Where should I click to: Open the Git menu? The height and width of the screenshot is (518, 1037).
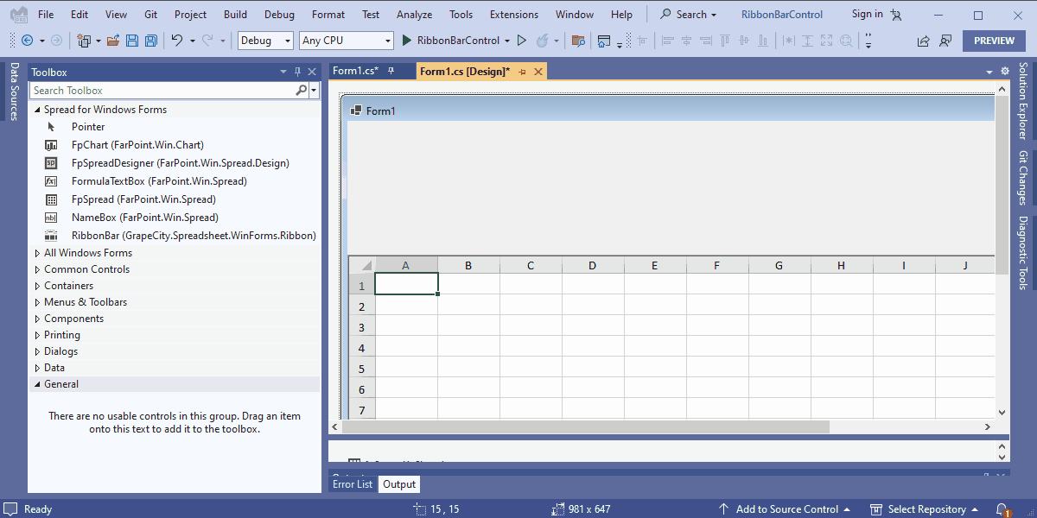click(x=150, y=14)
